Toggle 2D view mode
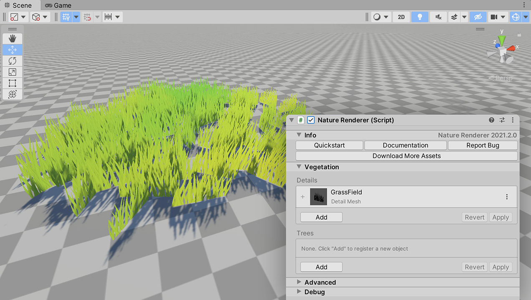531x300 pixels. click(x=401, y=17)
